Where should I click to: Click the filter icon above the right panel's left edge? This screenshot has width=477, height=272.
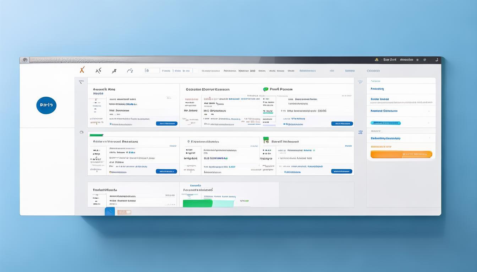360,82
